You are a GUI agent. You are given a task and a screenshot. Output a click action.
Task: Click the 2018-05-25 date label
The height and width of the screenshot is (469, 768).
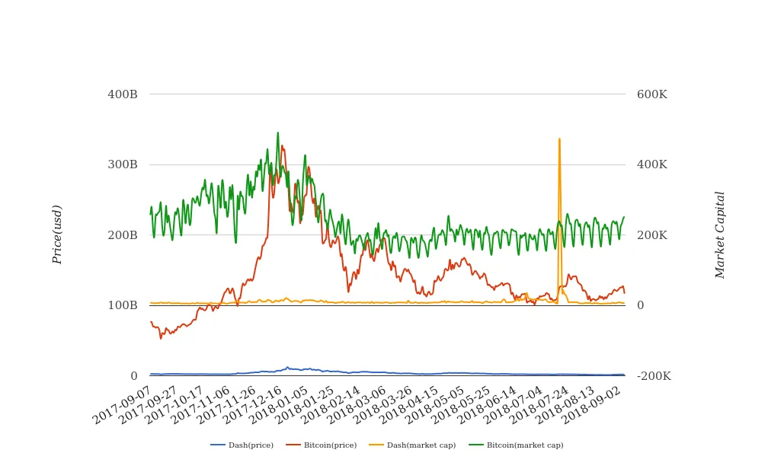[460, 405]
